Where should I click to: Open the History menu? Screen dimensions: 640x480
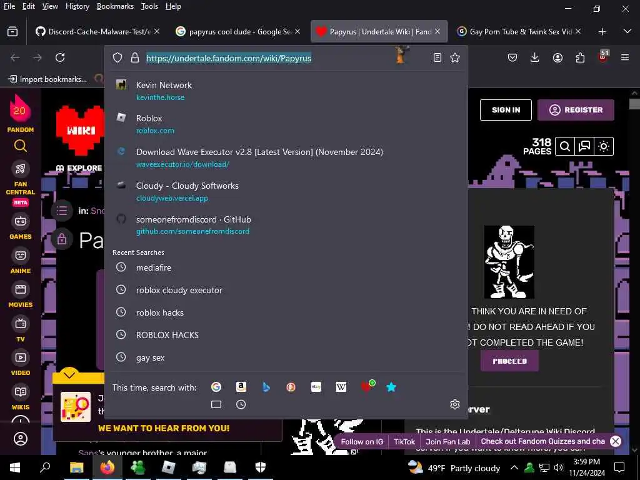pyautogui.click(x=77, y=6)
